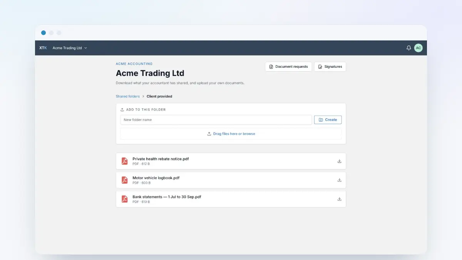
Task: Open Document requests
Action: (x=288, y=67)
